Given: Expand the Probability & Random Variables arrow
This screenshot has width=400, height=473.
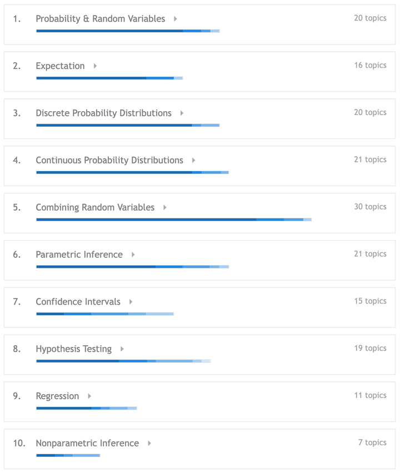Looking at the screenshot, I should click(176, 19).
